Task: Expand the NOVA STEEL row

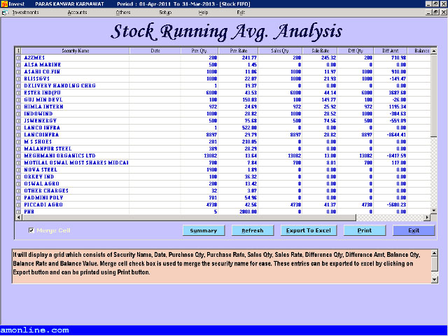Action: coord(18,168)
